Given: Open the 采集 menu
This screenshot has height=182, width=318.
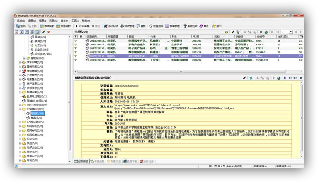Looking at the screenshot, I should (x=53, y=21).
